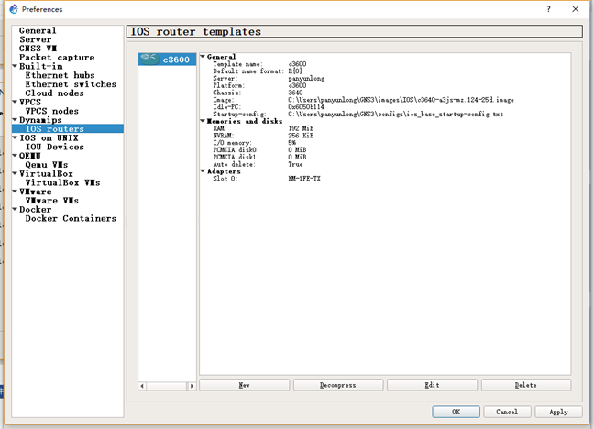Viewport: 594px width, 429px height.
Task: Select VPCS nodes in tree
Action: coord(52,111)
